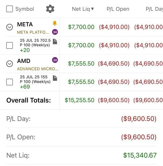
Task: Click the Overall Totals row label
Action: tap(29, 100)
